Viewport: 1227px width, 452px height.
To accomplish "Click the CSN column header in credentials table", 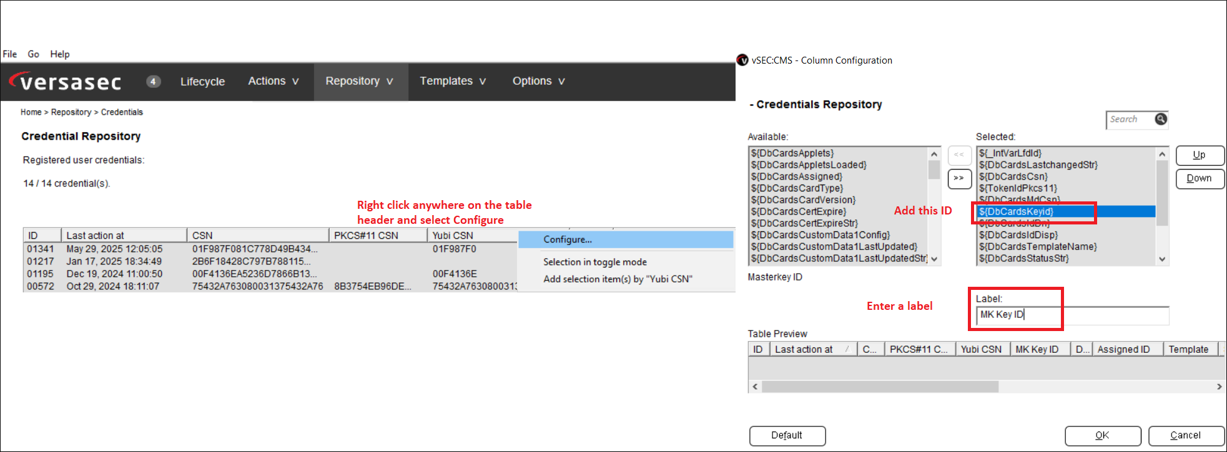I will 257,235.
